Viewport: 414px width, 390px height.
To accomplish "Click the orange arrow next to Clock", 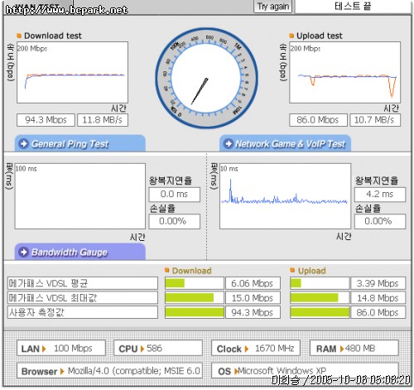I will pyautogui.click(x=247, y=349).
